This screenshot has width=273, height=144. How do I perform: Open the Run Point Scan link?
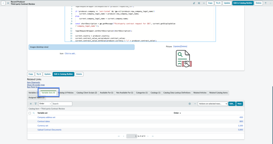[33, 87]
